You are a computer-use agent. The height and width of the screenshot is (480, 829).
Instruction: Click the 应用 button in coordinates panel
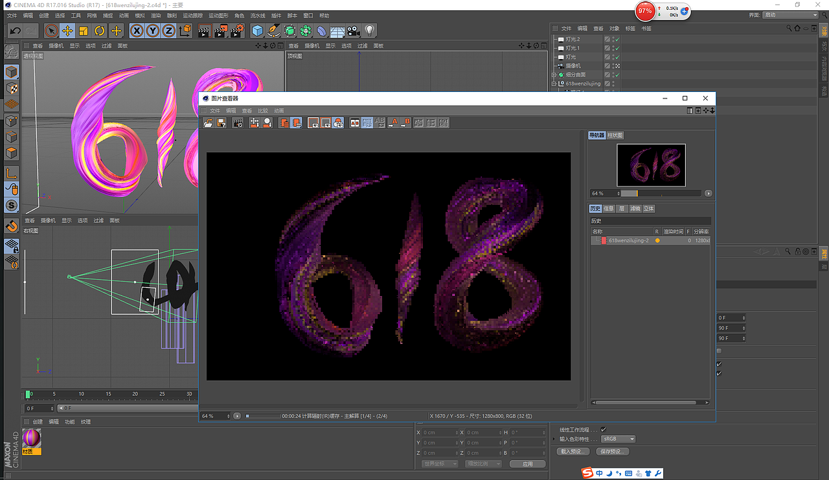pyautogui.click(x=527, y=464)
